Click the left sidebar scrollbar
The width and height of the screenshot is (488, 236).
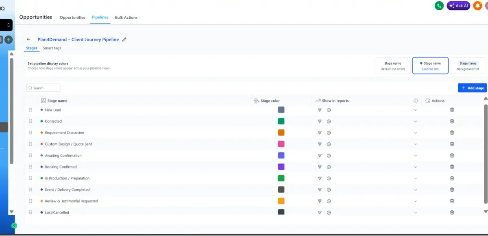tap(11, 111)
